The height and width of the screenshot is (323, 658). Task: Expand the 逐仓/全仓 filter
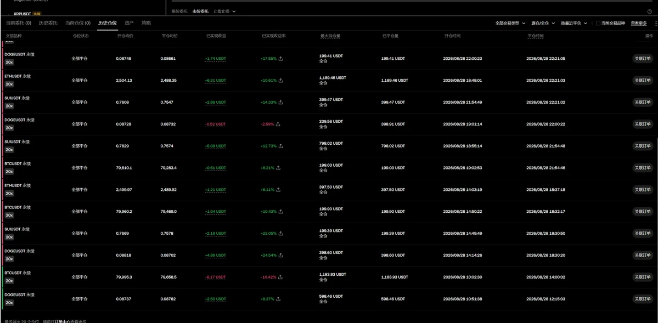543,24
